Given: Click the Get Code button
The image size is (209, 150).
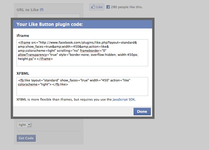Looking at the screenshot, I should point(26,138).
